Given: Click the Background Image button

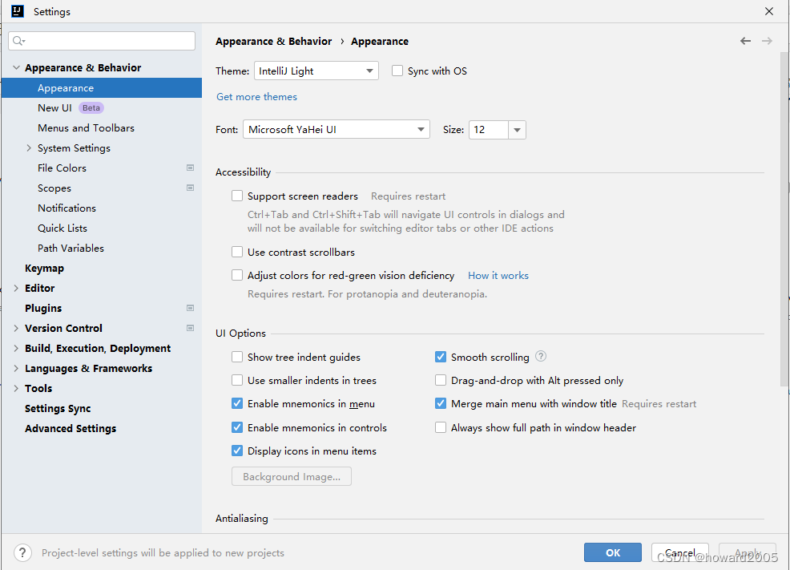Looking at the screenshot, I should pos(292,476).
